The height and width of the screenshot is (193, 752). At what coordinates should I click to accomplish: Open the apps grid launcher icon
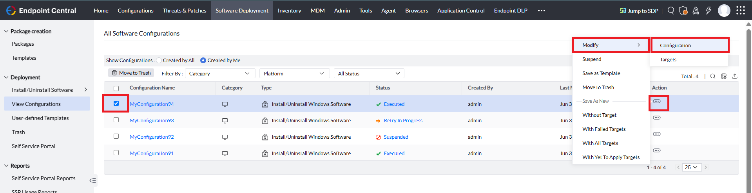pyautogui.click(x=740, y=11)
